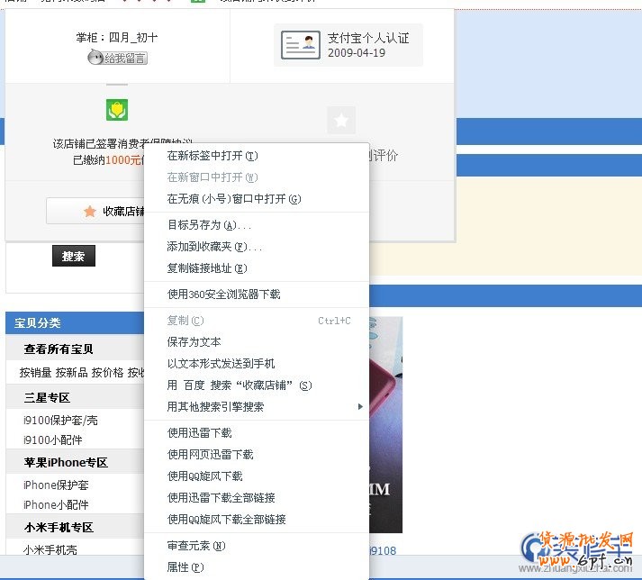Click the Alipay ID card certification icon
The width and height of the screenshot is (642, 580).
pyautogui.click(x=301, y=45)
